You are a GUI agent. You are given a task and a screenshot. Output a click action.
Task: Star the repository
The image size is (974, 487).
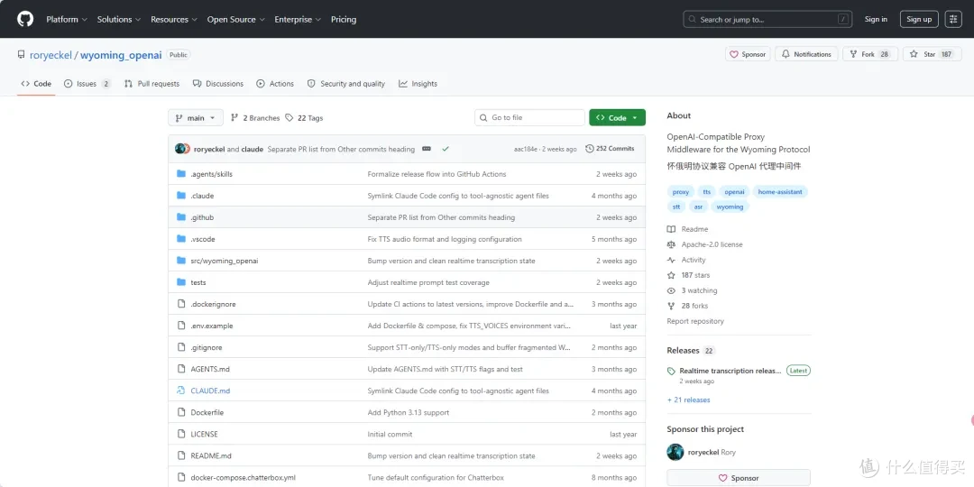click(x=932, y=54)
